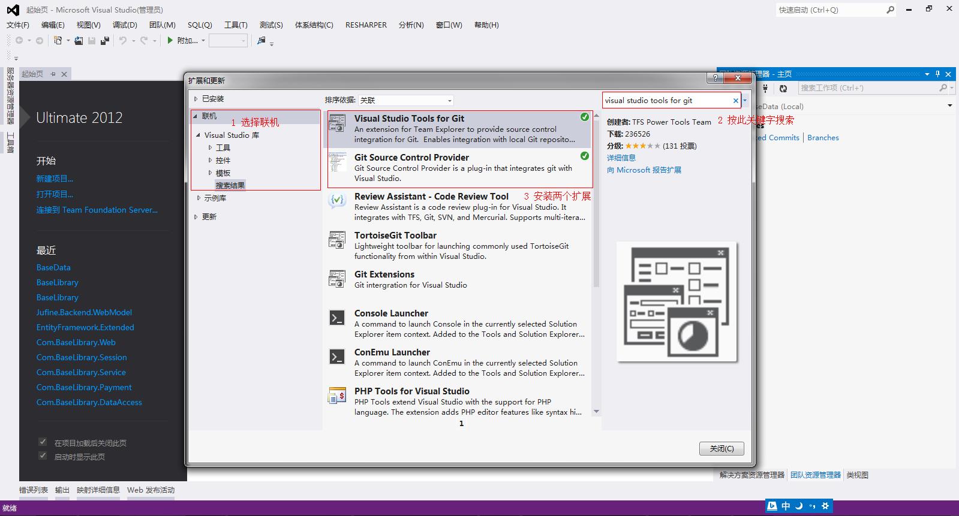Click the 新建项目... link
The image size is (959, 516).
[55, 179]
